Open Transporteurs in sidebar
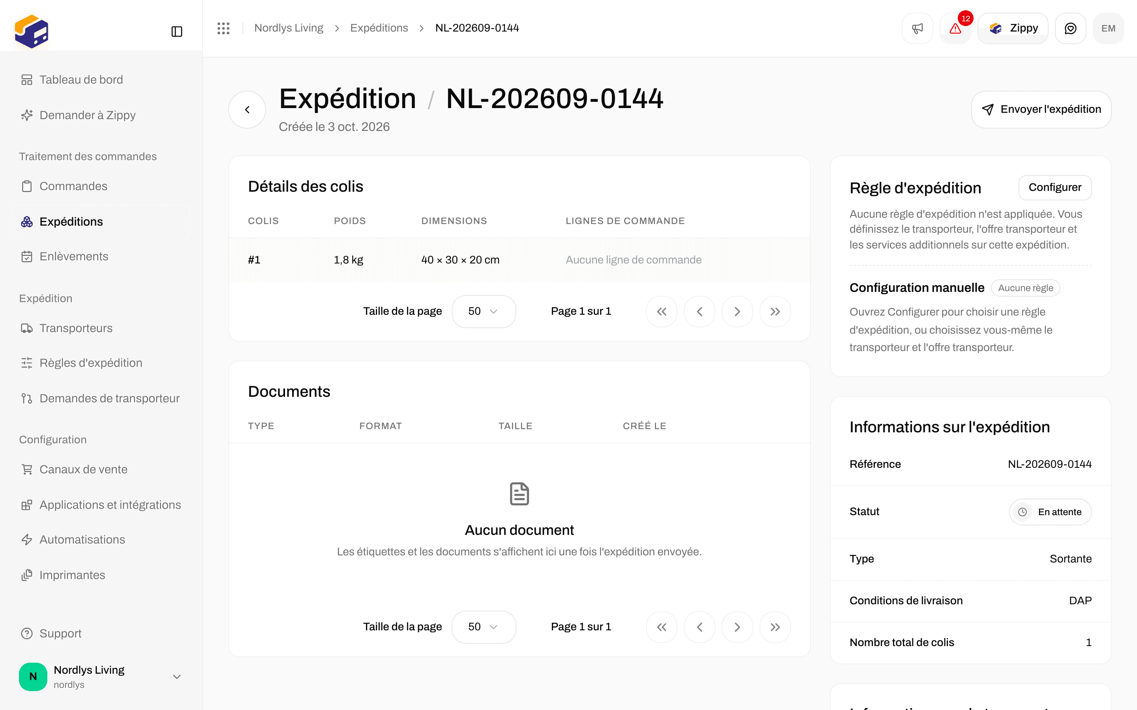The height and width of the screenshot is (710, 1137). coord(101,328)
